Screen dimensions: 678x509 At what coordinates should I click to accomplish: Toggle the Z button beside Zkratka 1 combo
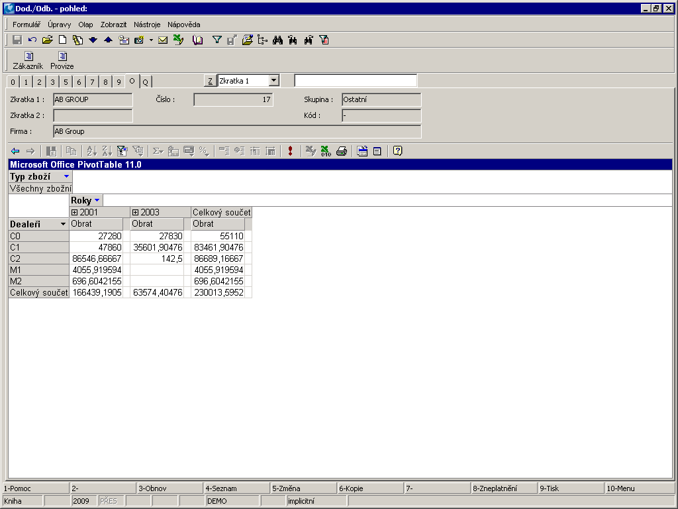[210, 81]
